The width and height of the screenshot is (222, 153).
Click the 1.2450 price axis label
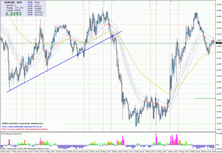click(219, 5)
